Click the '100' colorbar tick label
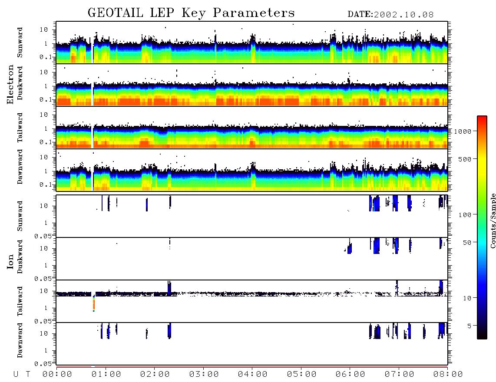Screen dimensions: 496x382 [x=465, y=215]
